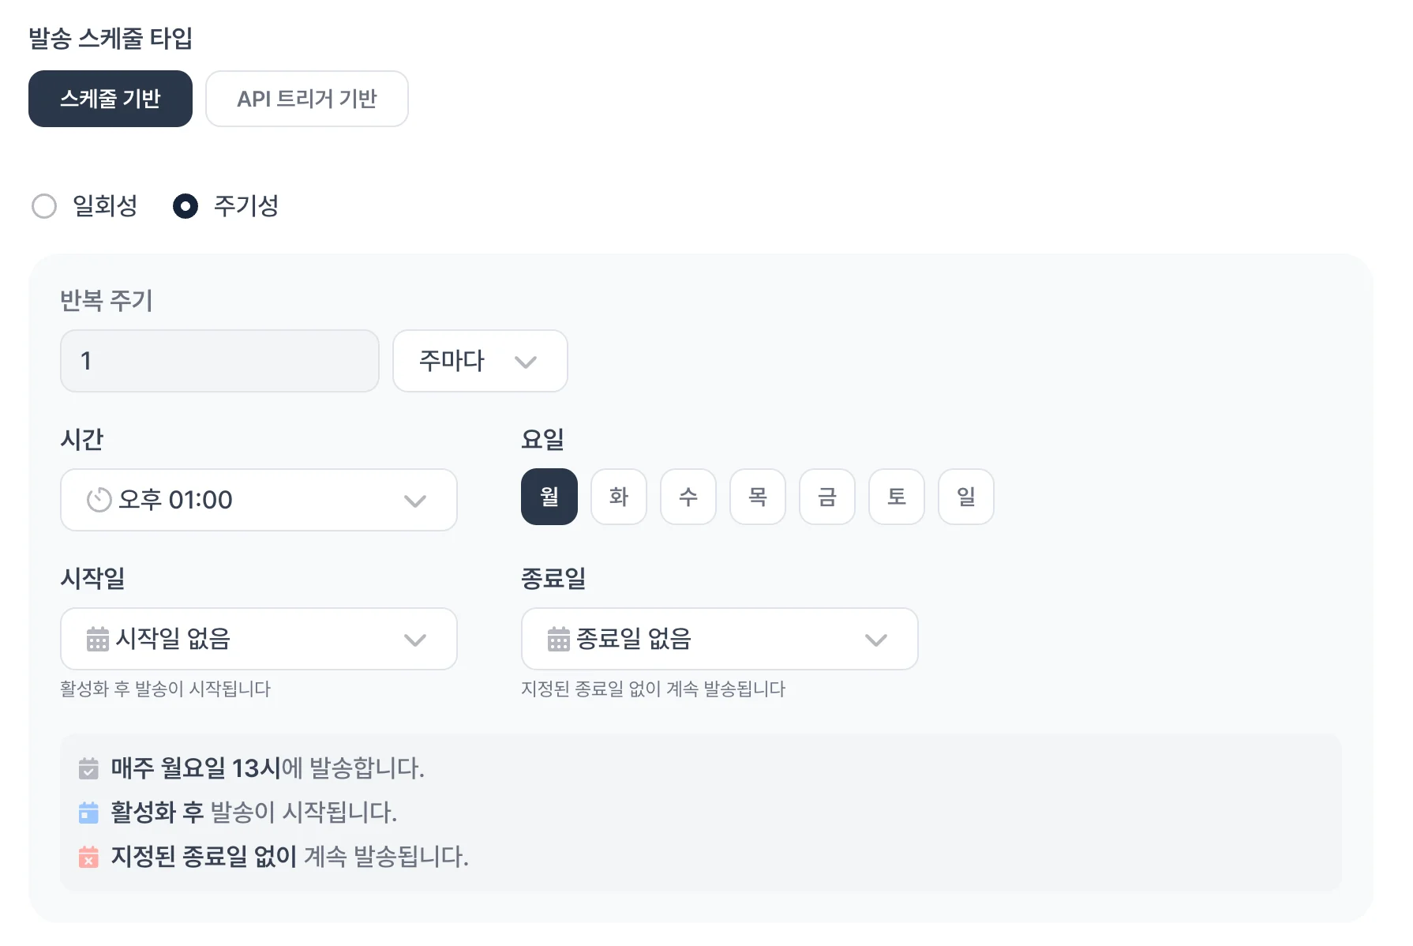Screen dimensions: 1413x946
Task: Select the 주기성 radio option
Action: point(186,206)
